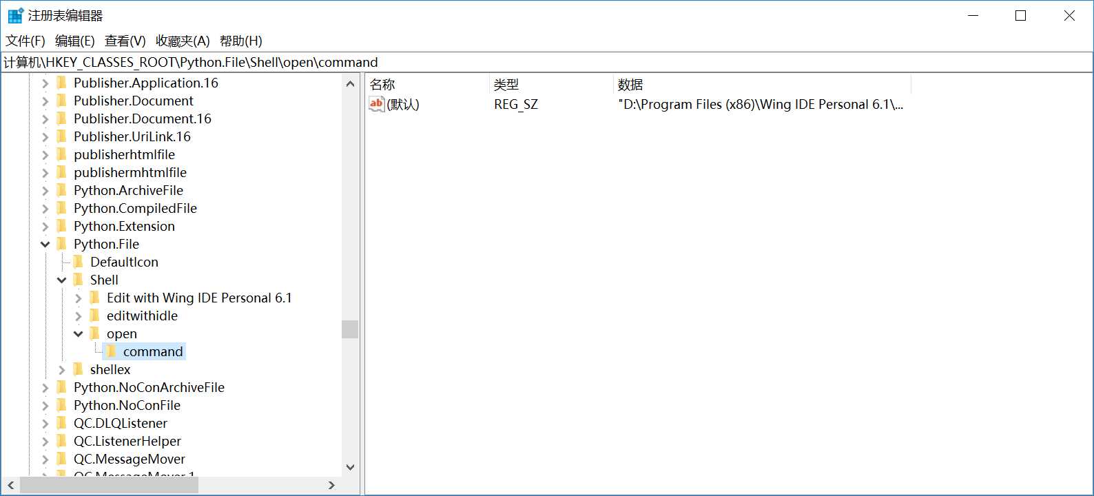1094x496 pixels.
Task: Click the publishermhtmlfile folder icon
Action: [61, 172]
